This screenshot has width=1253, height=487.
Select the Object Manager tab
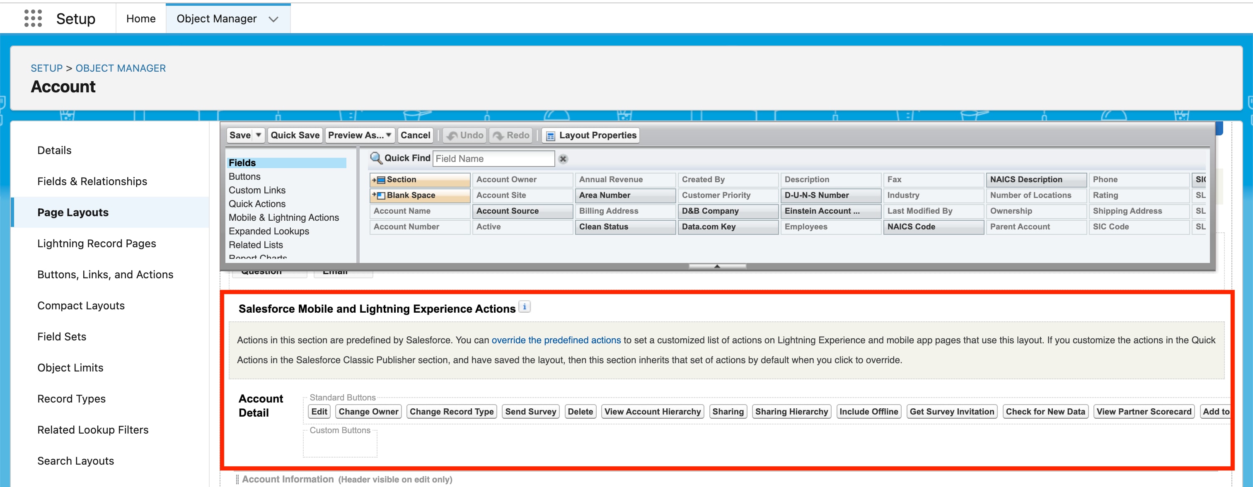(x=216, y=19)
